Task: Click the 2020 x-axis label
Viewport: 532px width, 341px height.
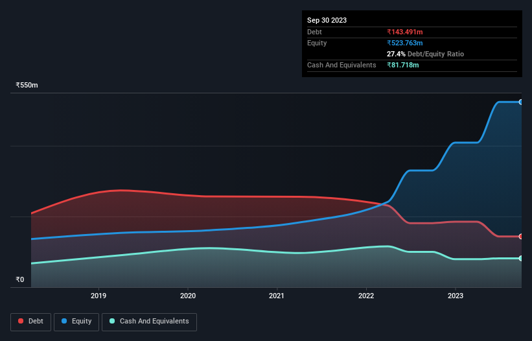Action: (x=188, y=296)
